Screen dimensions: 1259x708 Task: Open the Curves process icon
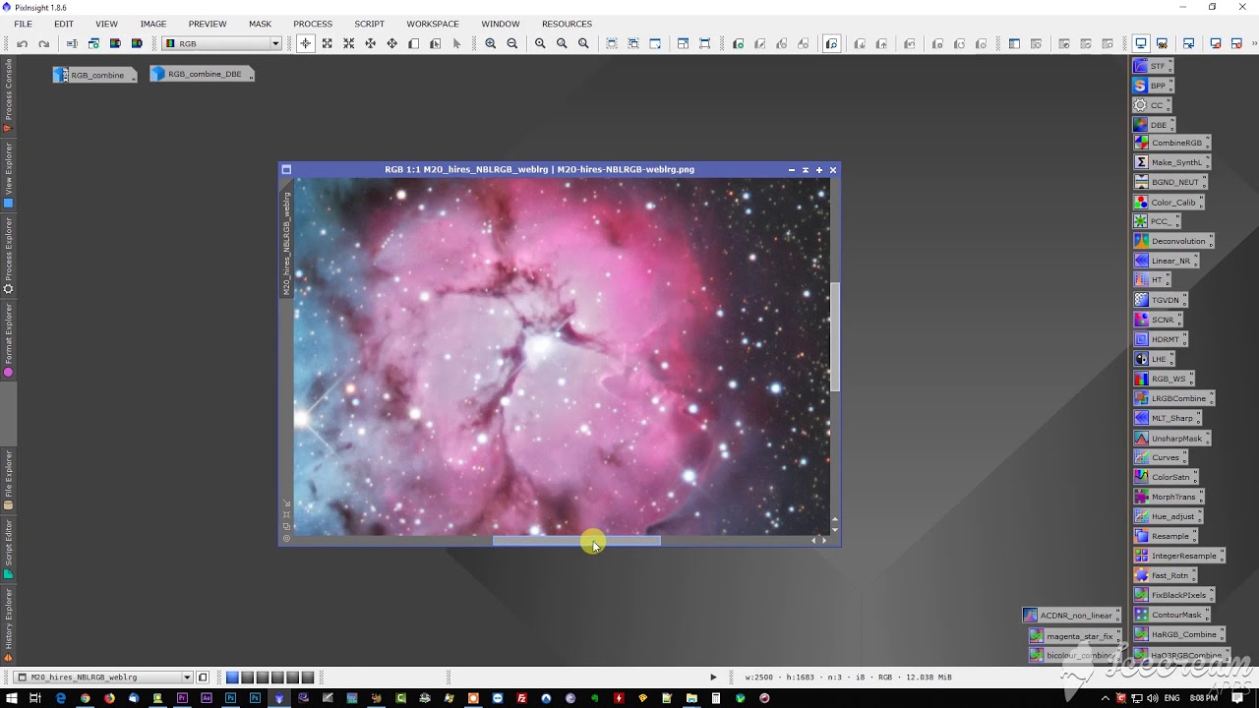pos(1160,457)
